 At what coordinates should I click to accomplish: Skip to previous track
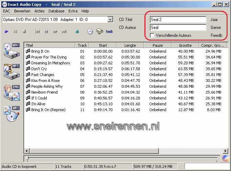click(x=37, y=32)
